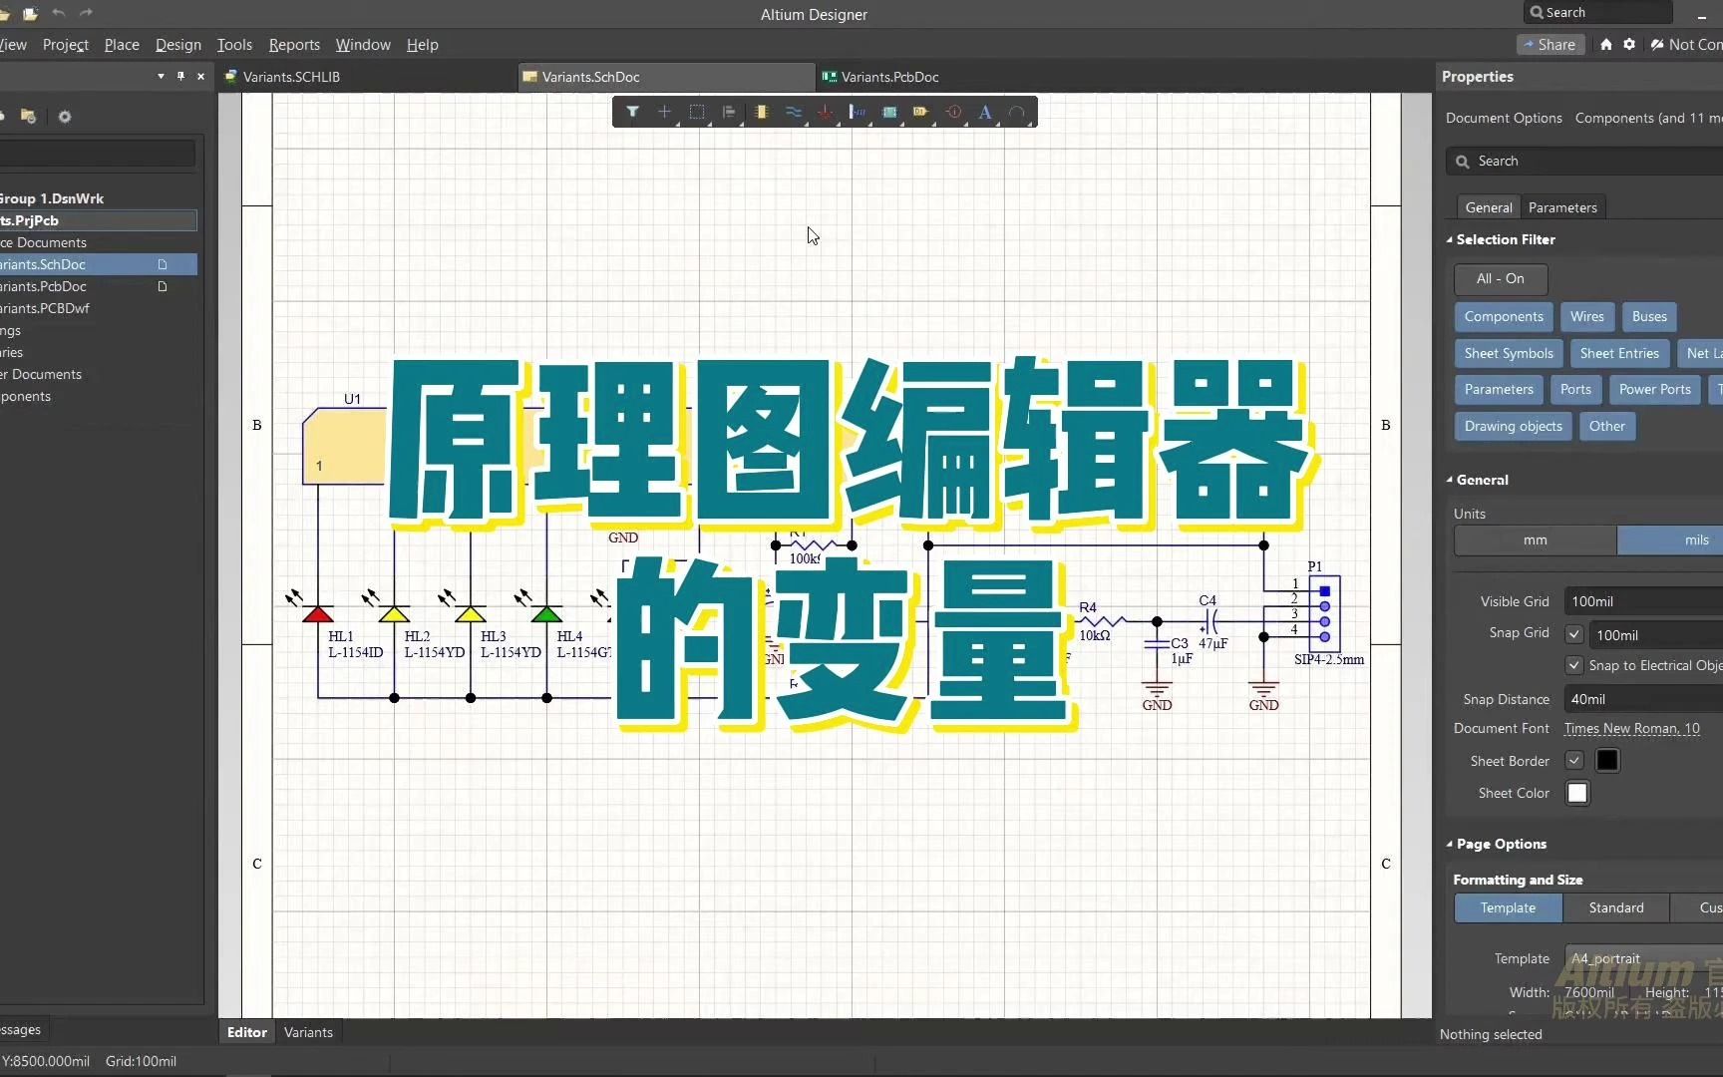Enable Snap to Electrical Objects
The height and width of the screenshot is (1077, 1723).
(1575, 665)
